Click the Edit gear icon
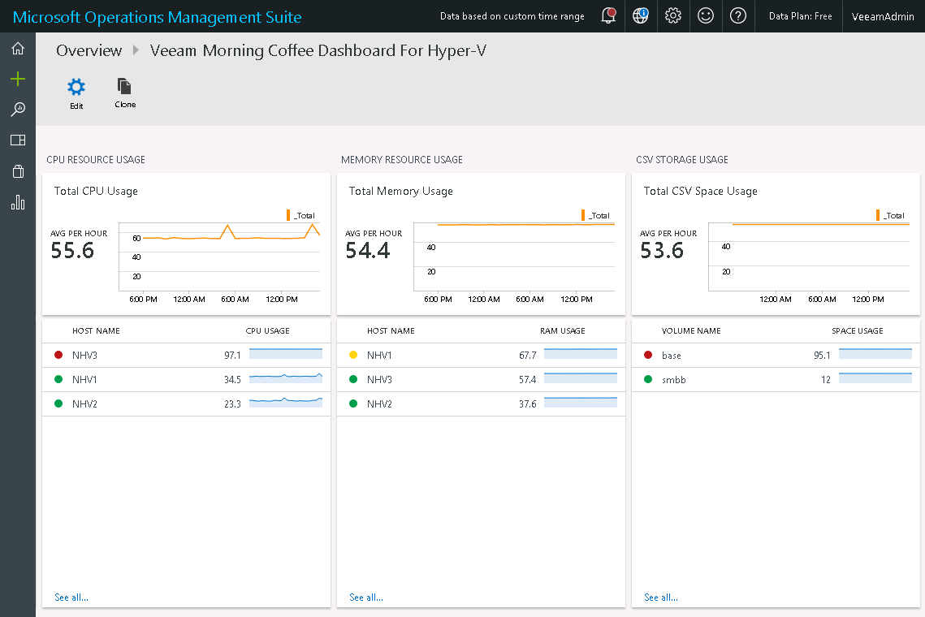Image resolution: width=925 pixels, height=617 pixels. pos(76,88)
